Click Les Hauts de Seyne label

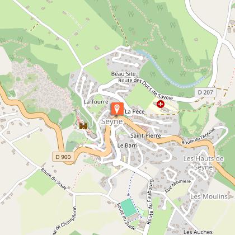click(204, 163)
